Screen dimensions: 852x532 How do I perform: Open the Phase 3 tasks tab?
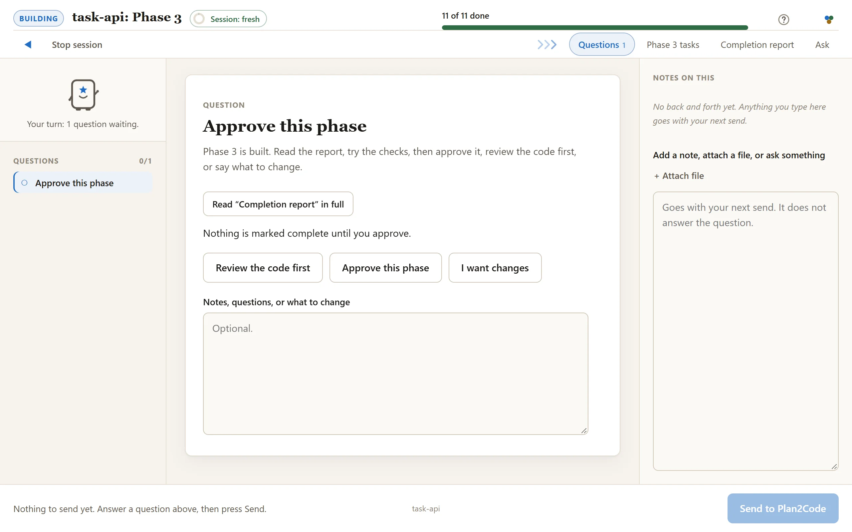tap(673, 45)
